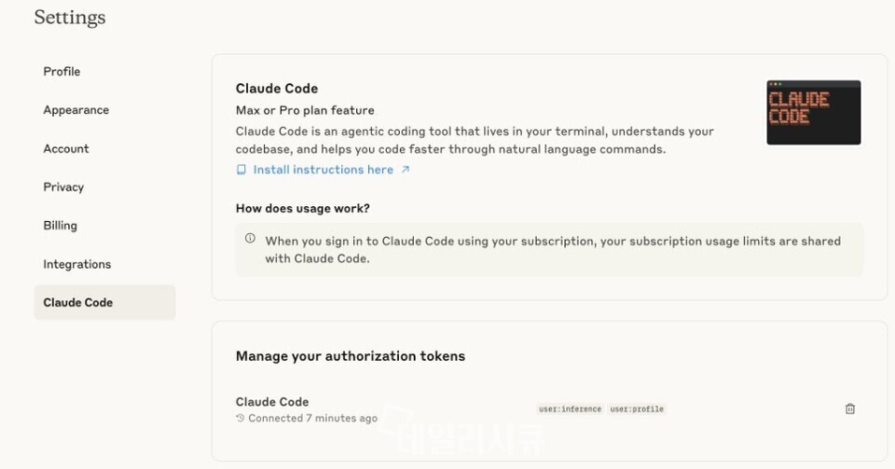
Task: Select Claude Code in settings sidebar
Action: (105, 302)
